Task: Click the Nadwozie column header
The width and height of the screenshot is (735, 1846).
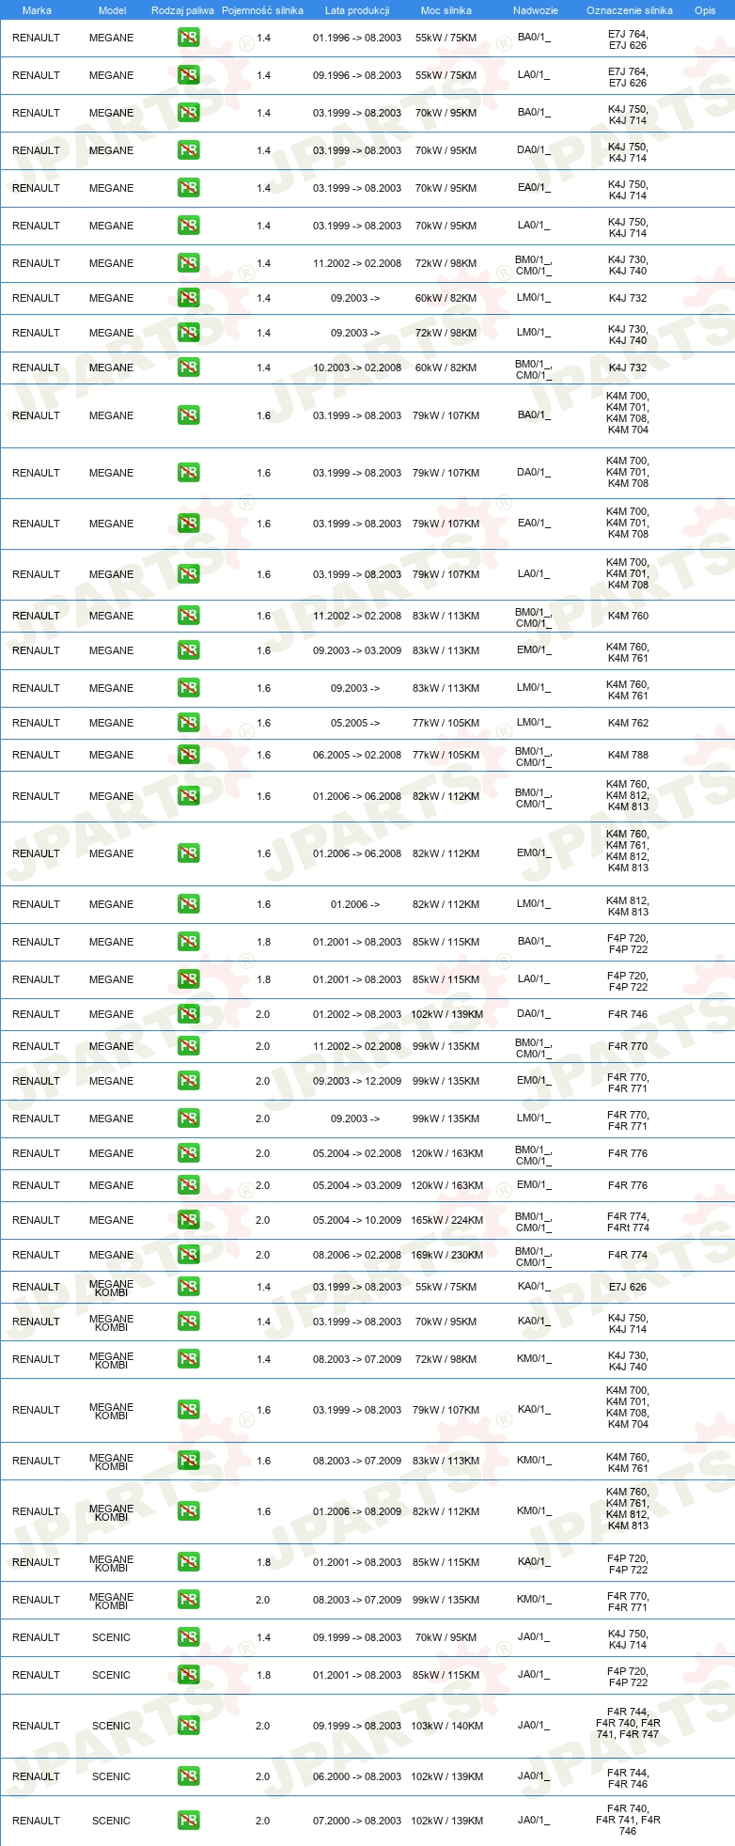Action: (x=536, y=10)
